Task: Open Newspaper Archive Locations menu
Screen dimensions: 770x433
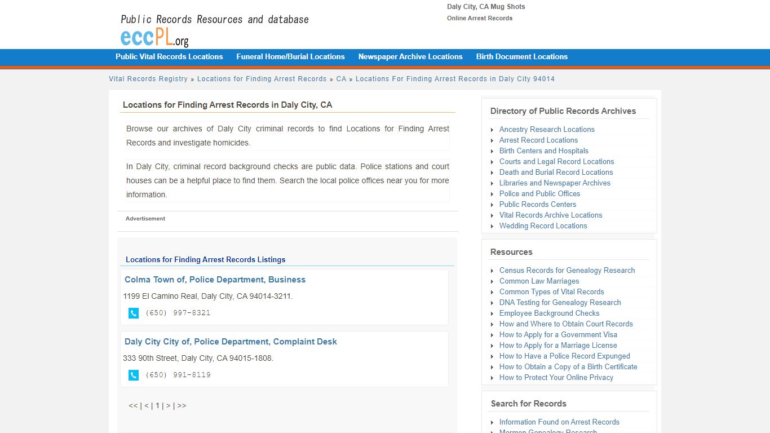Action: [410, 57]
